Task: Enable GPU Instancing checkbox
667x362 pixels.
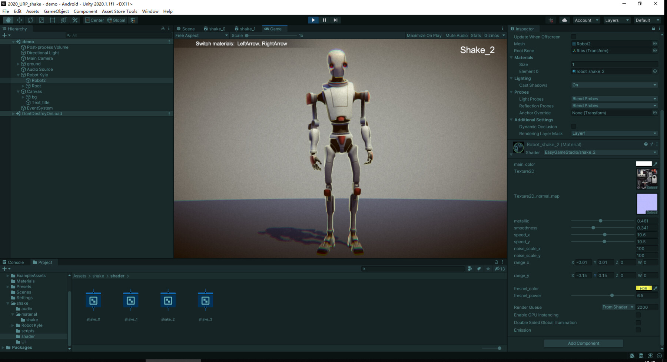Action: (x=638, y=315)
